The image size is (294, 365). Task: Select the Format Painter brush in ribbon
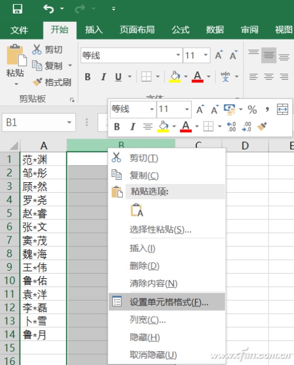coord(37,82)
